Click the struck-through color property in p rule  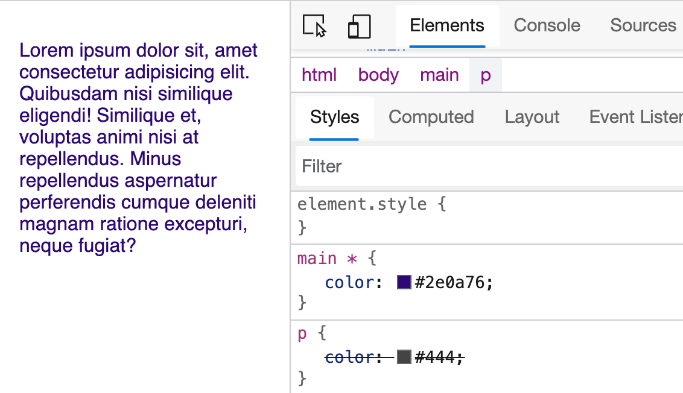click(x=350, y=357)
